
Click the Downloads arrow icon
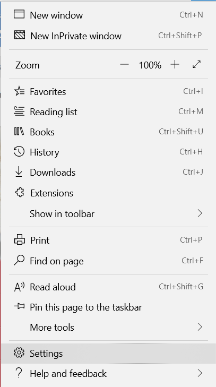point(19,172)
